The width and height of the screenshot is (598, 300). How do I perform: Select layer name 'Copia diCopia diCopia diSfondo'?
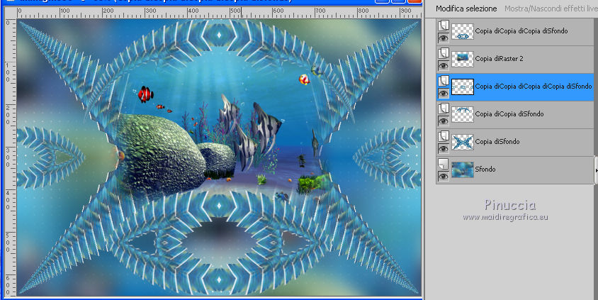point(521,31)
